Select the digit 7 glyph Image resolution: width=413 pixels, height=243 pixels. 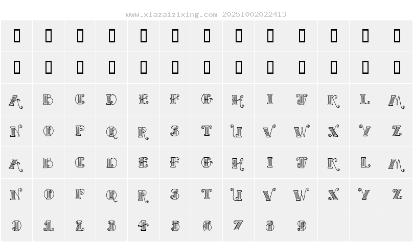pyautogui.click(x=239, y=226)
